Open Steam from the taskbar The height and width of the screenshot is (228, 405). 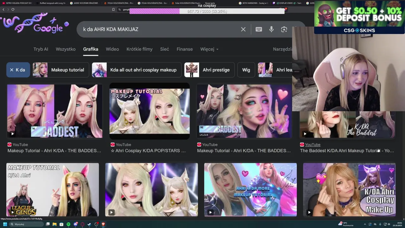[89, 224]
